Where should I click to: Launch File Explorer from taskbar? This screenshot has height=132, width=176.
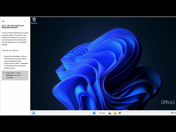(x=115, y=113)
